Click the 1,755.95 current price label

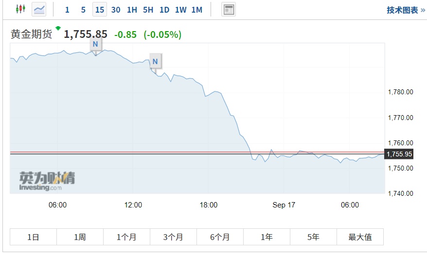(x=399, y=154)
